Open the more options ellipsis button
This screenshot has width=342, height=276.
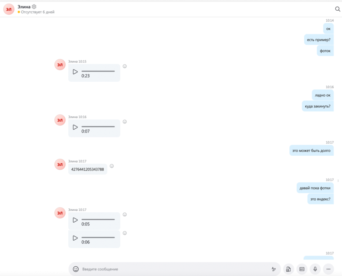coord(328,269)
